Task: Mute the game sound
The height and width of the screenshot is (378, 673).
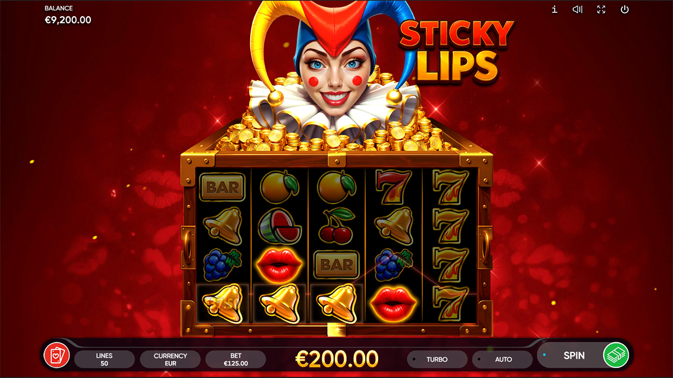Action: tap(578, 10)
